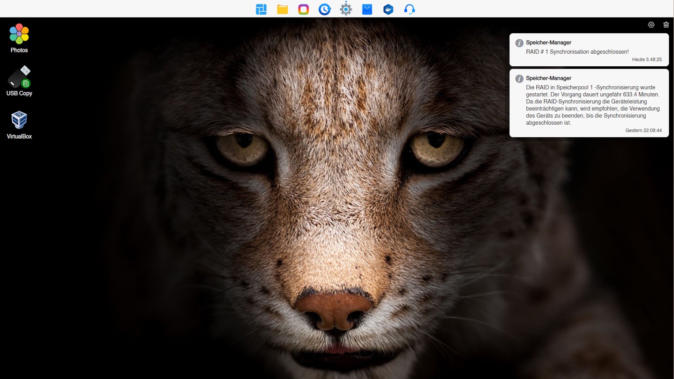Open Mimestream mail app

point(366,9)
